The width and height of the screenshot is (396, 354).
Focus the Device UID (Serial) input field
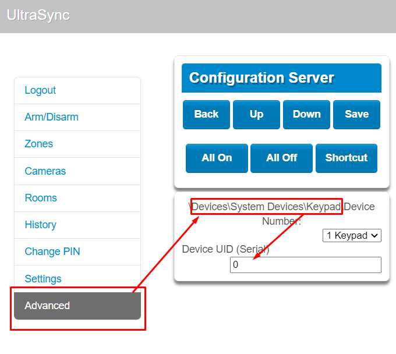point(306,265)
